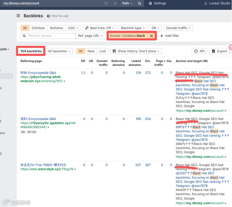This screenshot has height=207, width=232.
Task: Open Looker Studio link
Action: tap(217, 3)
